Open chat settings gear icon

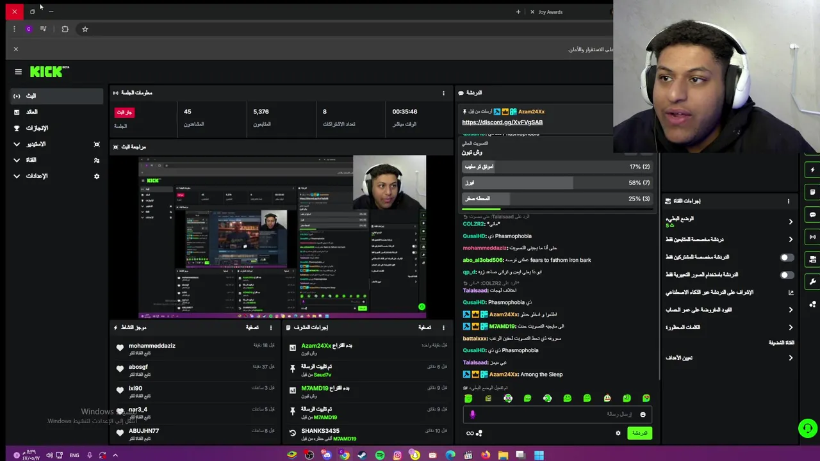tap(618, 433)
